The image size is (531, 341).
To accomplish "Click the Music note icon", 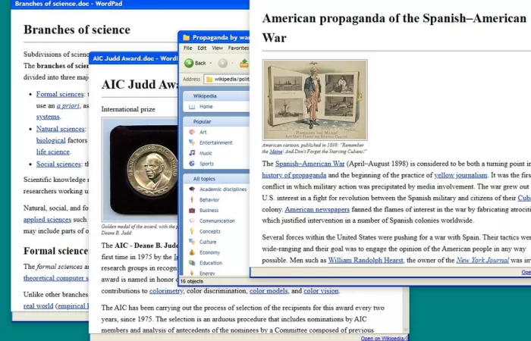I will pos(192,153).
